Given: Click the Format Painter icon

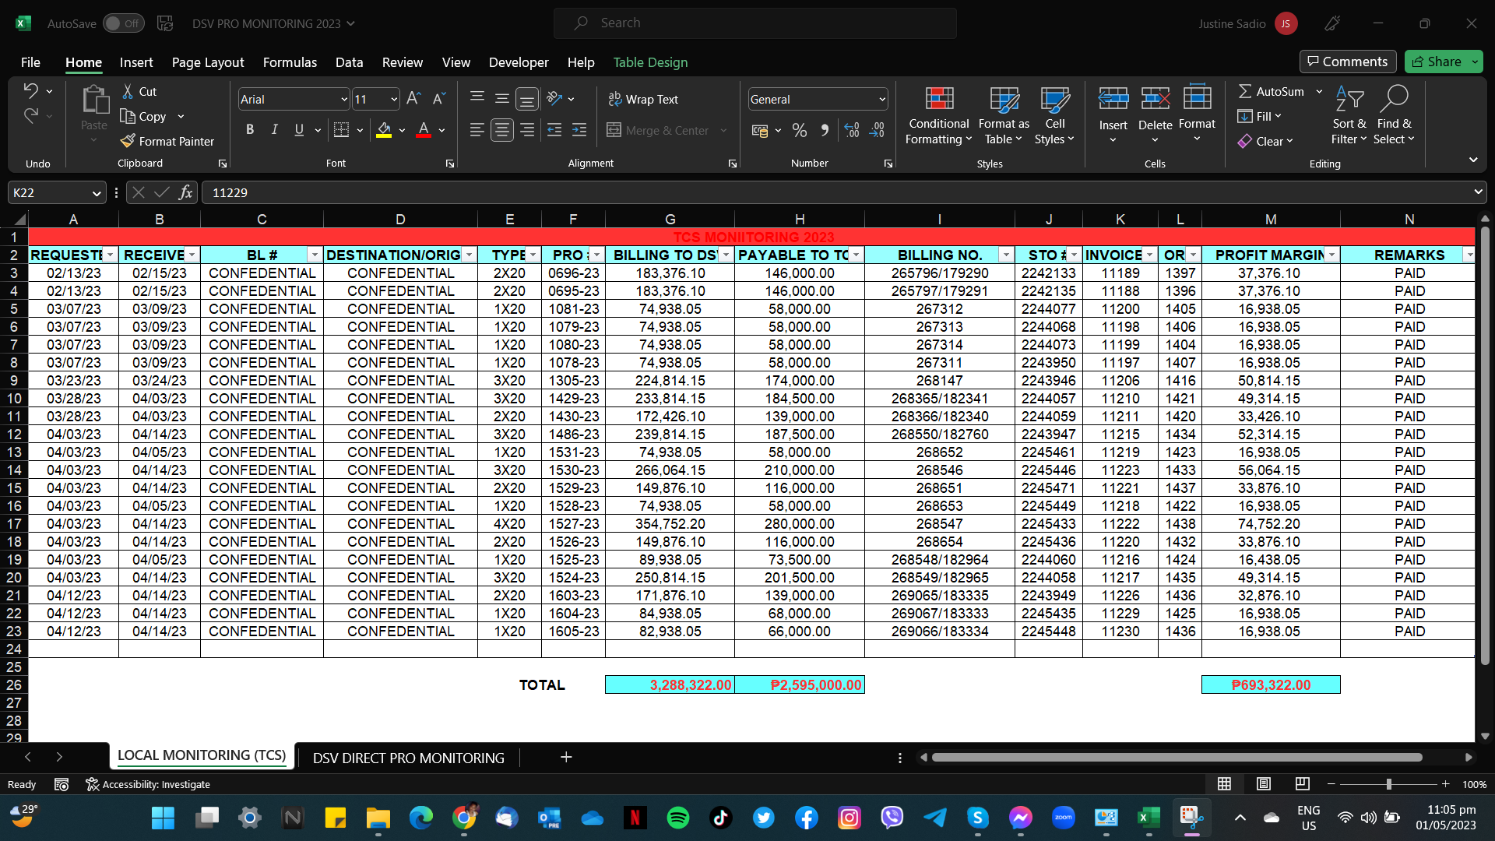Looking at the screenshot, I should click(128, 141).
